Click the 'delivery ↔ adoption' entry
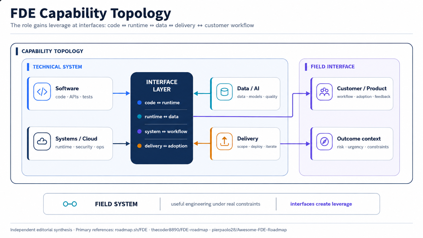423x238 pixels. [166, 146]
